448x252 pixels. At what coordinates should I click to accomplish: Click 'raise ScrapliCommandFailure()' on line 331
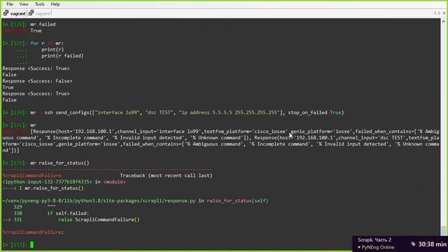pyautogui.click(x=99, y=219)
